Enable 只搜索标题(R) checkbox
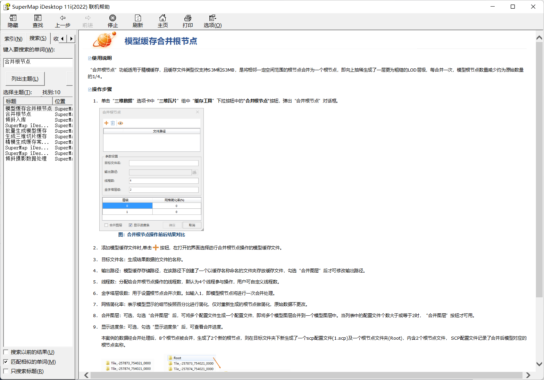544x380 pixels. [6, 371]
